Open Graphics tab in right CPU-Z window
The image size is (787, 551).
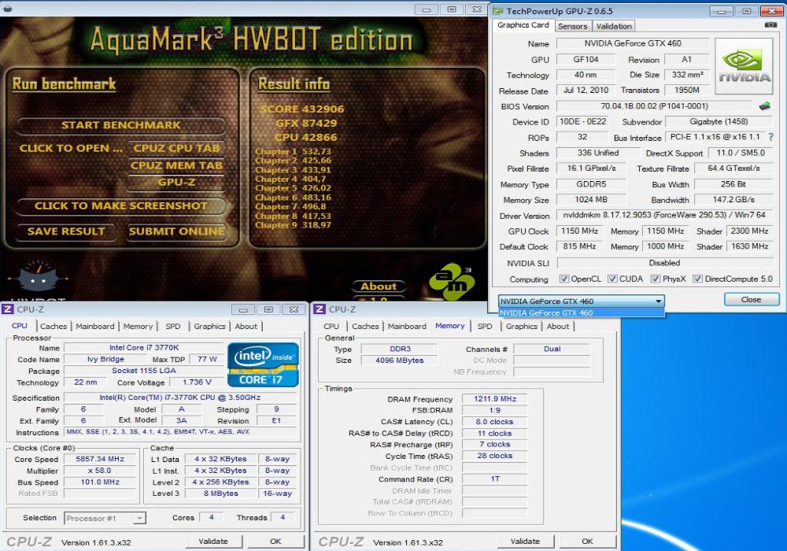click(x=521, y=326)
